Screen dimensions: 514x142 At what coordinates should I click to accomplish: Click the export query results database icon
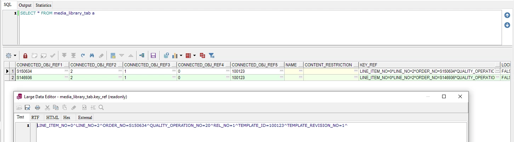166,56
